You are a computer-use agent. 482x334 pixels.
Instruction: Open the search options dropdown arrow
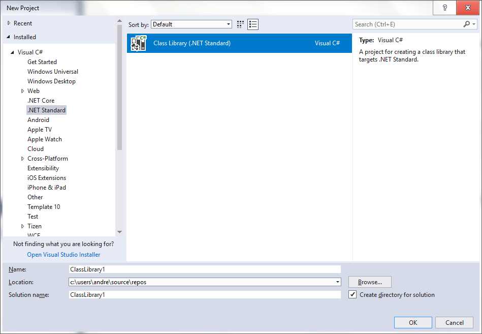pos(475,24)
